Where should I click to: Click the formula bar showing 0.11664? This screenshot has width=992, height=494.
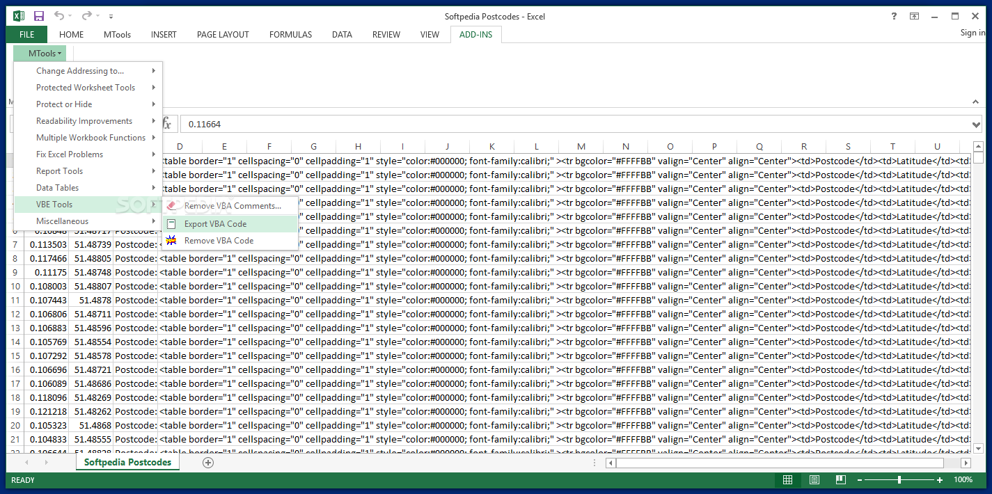(x=575, y=125)
